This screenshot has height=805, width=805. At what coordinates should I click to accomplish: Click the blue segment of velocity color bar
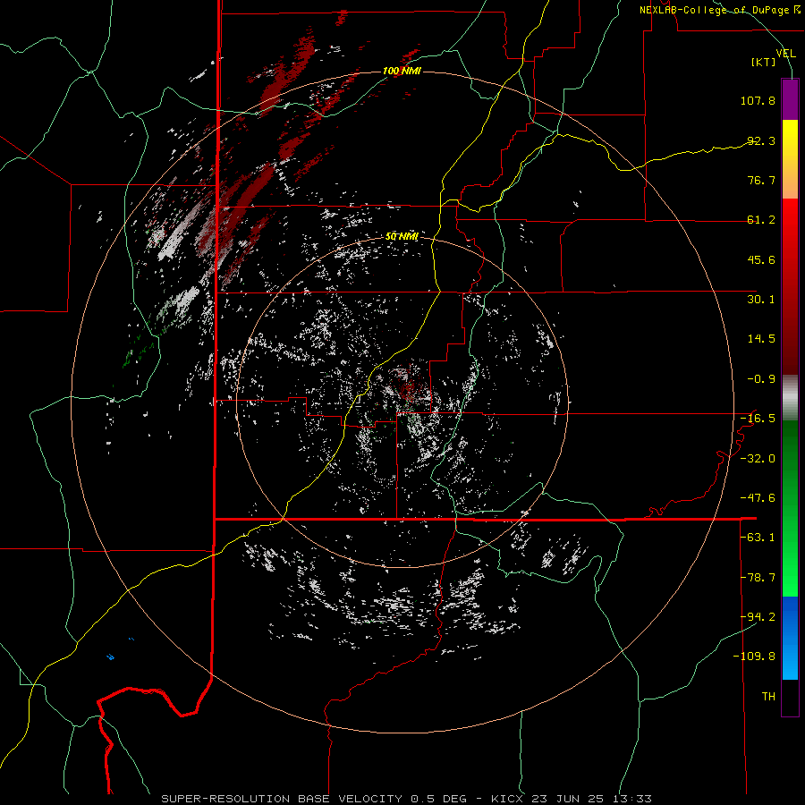coord(790,638)
